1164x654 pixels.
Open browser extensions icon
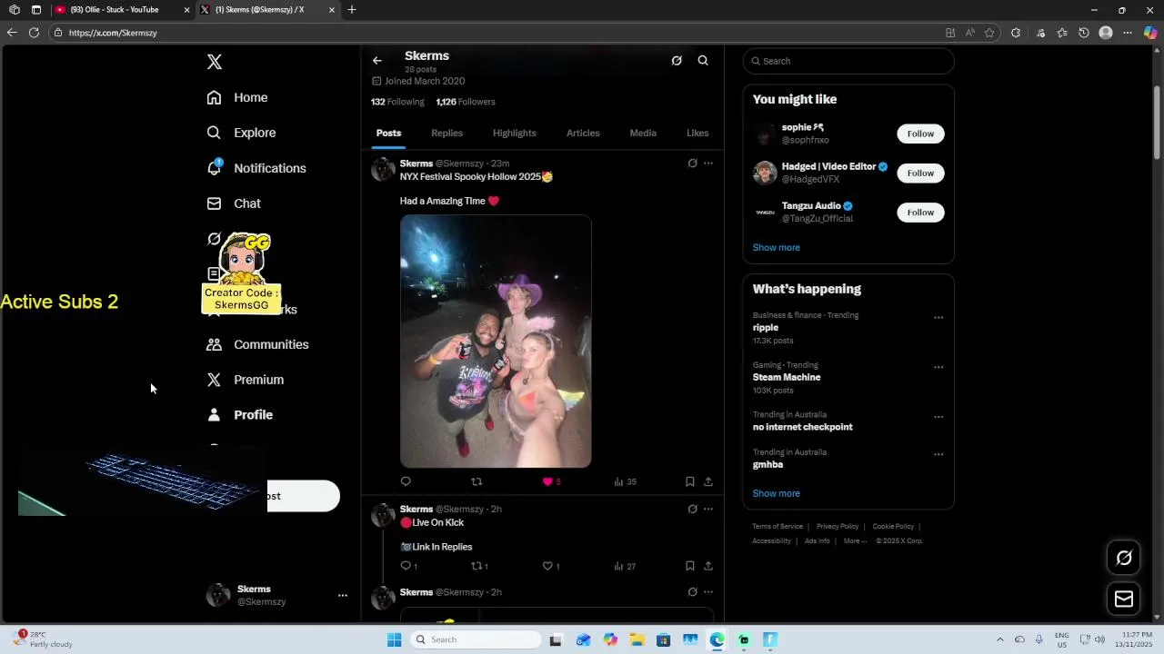[1016, 33]
